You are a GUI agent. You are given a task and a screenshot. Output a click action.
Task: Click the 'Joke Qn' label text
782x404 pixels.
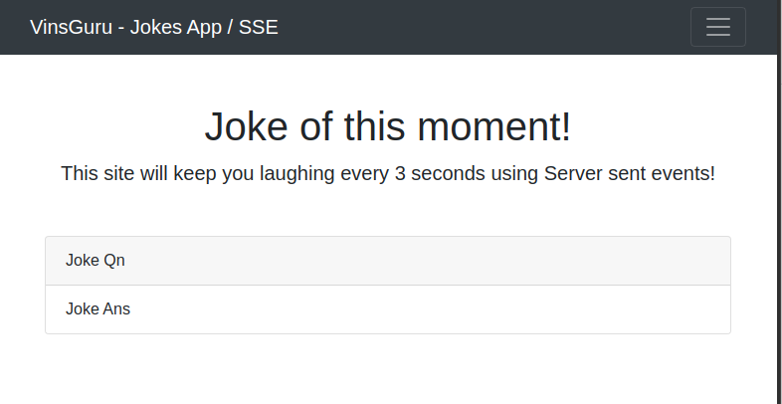click(96, 261)
